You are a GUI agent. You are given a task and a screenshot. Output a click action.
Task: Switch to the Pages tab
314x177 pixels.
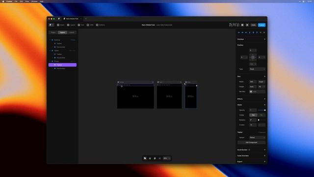coord(53,32)
